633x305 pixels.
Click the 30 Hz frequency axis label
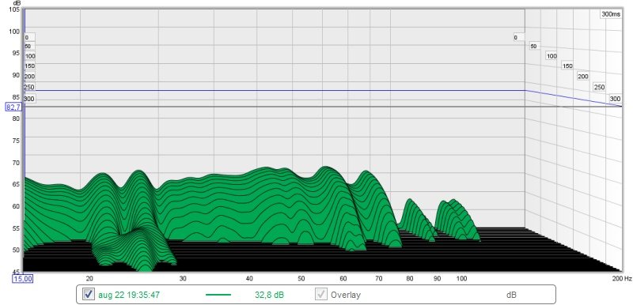pyautogui.click(x=183, y=278)
